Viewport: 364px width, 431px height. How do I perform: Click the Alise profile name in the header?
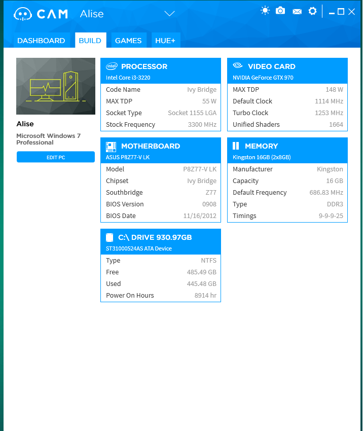coord(92,14)
